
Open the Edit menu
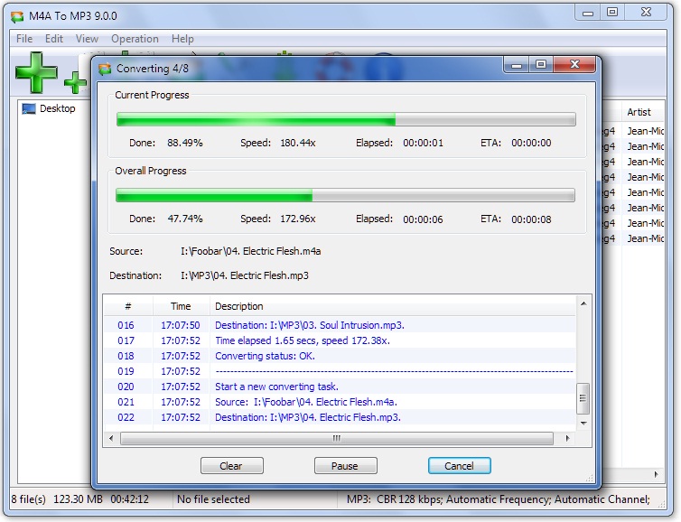[x=54, y=39]
